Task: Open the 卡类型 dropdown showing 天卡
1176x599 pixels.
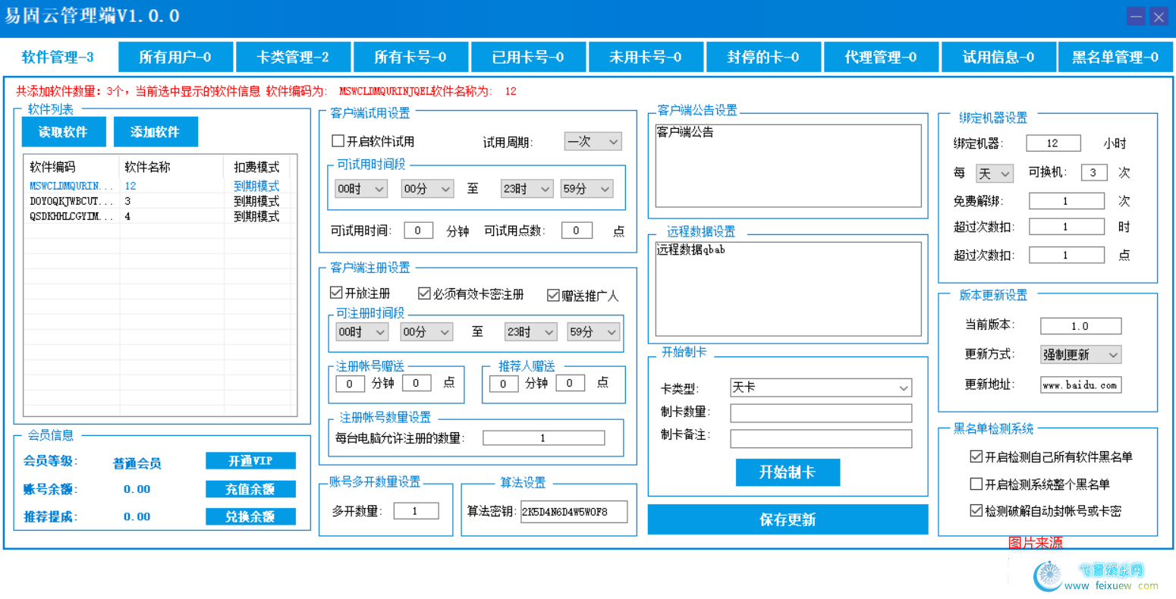Action: 821,387
